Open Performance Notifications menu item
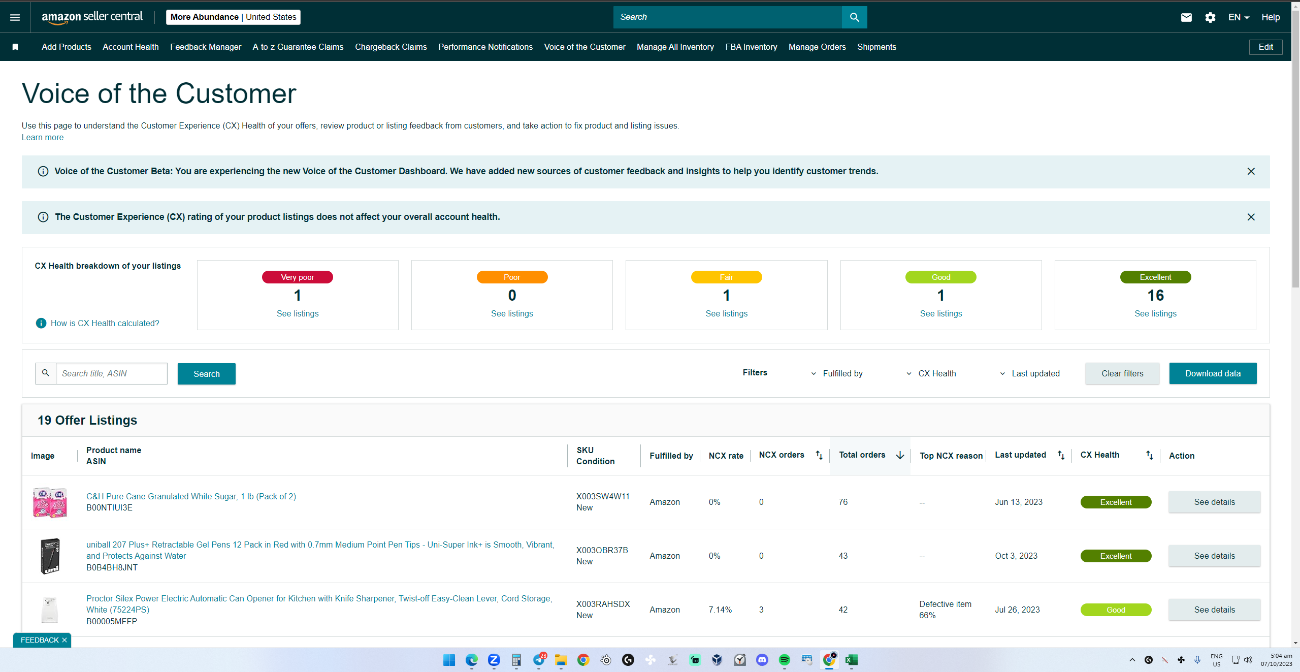The width and height of the screenshot is (1300, 672). 485,47
